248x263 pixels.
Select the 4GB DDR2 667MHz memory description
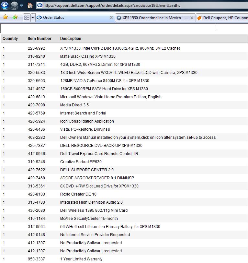pos(100,65)
